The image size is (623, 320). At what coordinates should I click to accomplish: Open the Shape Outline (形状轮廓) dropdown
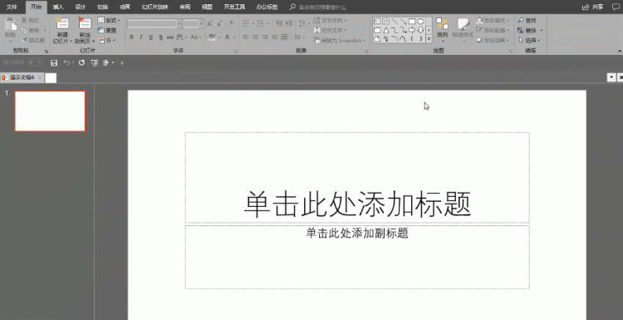pyautogui.click(x=493, y=30)
